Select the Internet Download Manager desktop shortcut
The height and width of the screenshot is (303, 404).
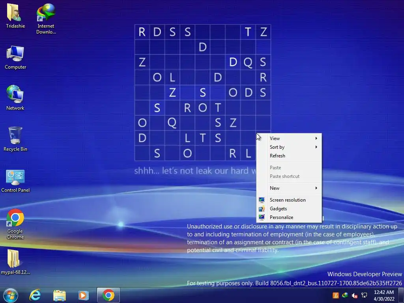coord(46,18)
